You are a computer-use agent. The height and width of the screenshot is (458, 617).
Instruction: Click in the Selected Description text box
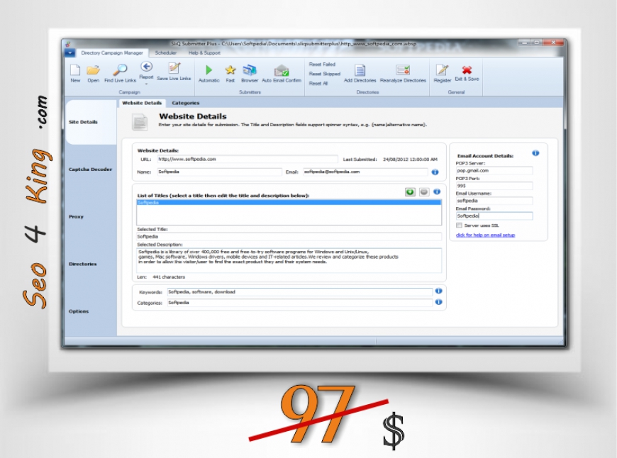[x=289, y=260]
